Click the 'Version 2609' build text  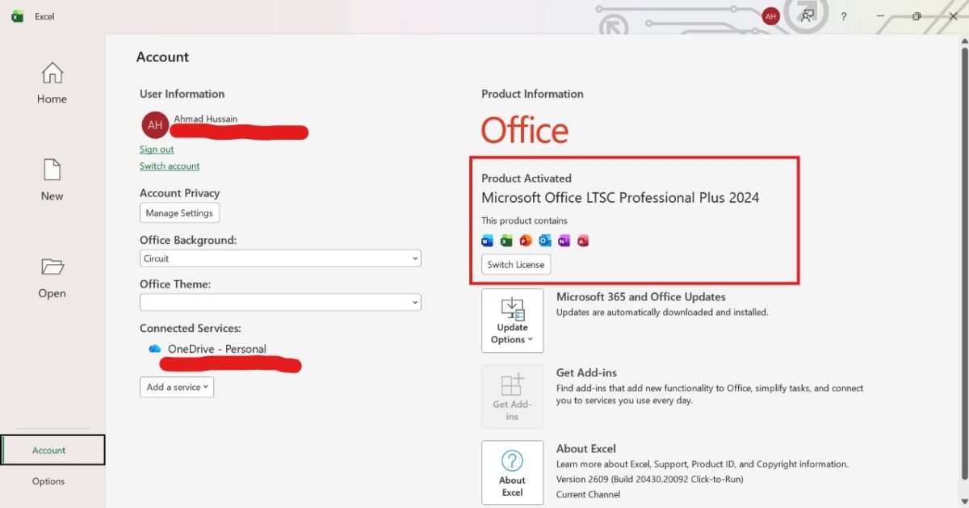(x=650, y=479)
